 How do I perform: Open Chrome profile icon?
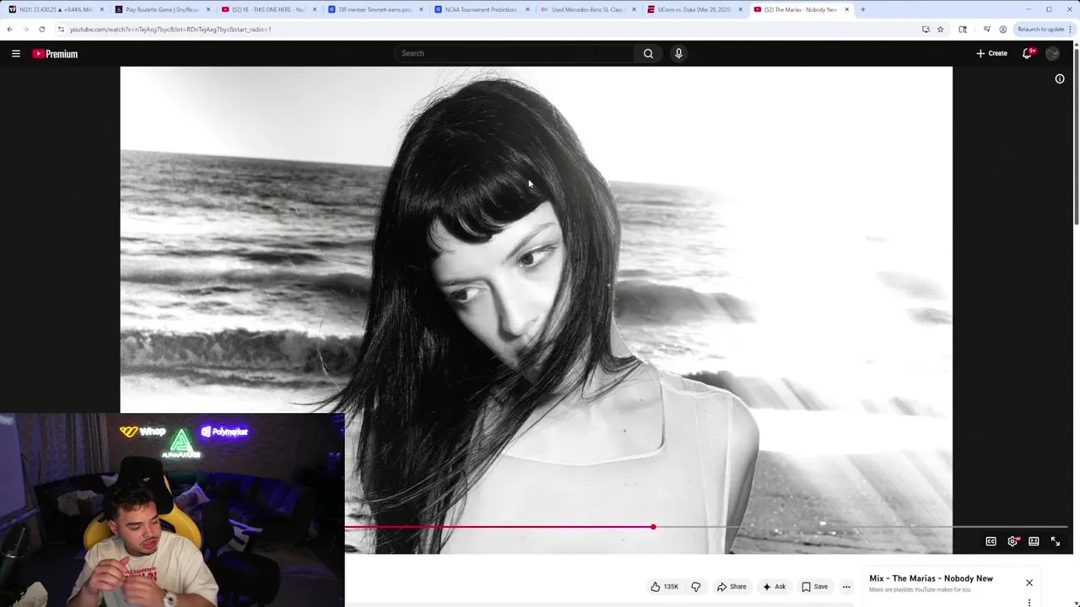tap(1002, 29)
